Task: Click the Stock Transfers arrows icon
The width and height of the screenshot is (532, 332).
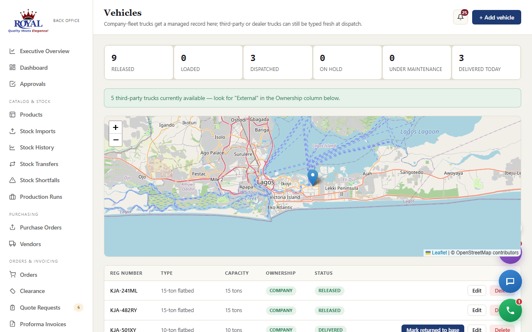Action: (12, 164)
